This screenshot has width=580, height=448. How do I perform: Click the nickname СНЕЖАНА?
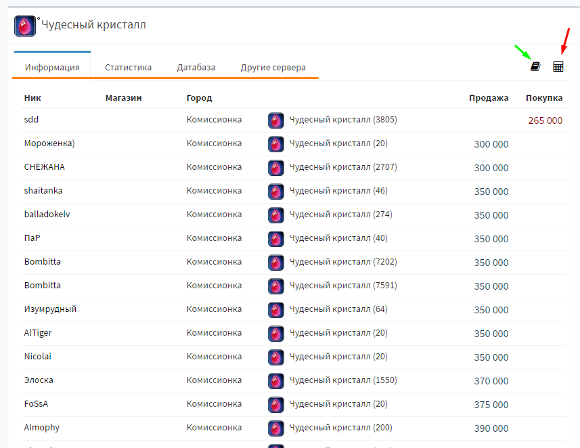pyautogui.click(x=45, y=167)
